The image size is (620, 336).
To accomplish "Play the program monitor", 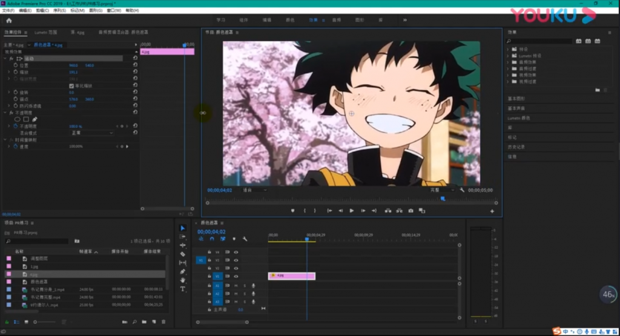I will (x=352, y=211).
